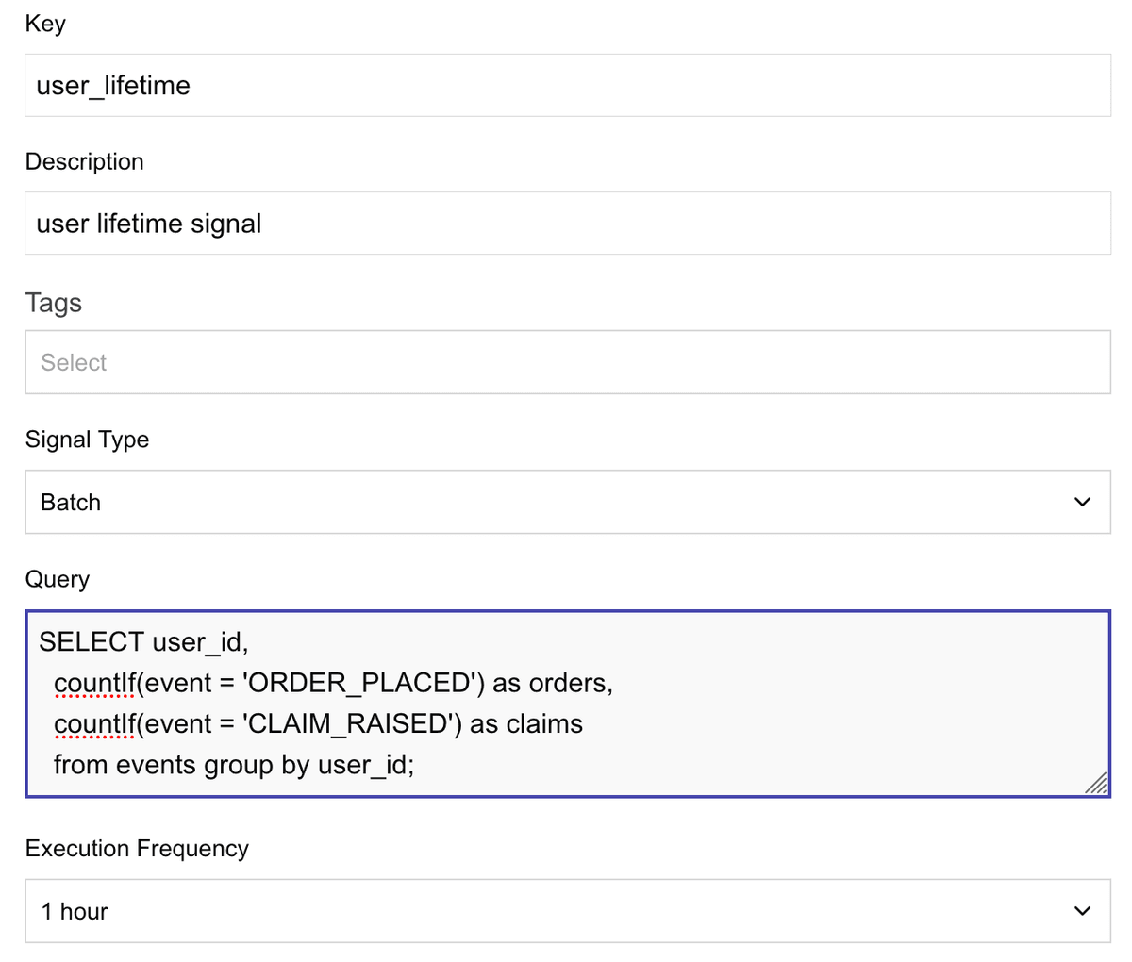This screenshot has height=962, width=1132.
Task: Select the Description label text
Action: [84, 161]
